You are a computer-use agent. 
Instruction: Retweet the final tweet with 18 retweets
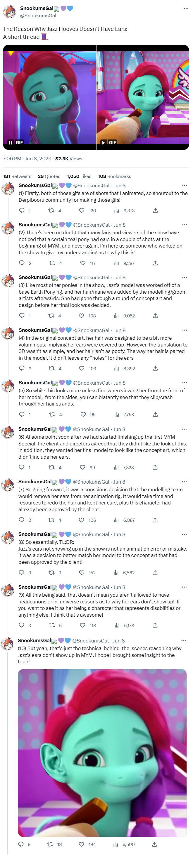pos(50,844)
